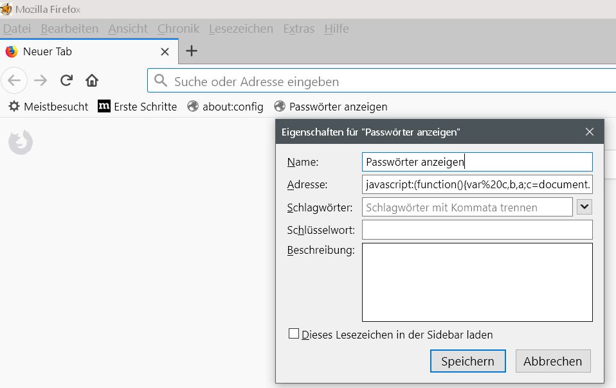Open the Meistbesucht bookmarks folder
Image resolution: width=616 pixels, height=388 pixels.
[48, 107]
